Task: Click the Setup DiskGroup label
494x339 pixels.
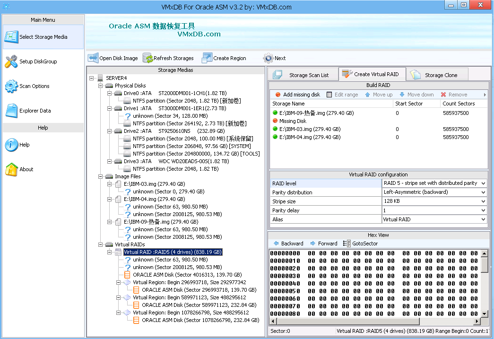Action: (x=38, y=61)
